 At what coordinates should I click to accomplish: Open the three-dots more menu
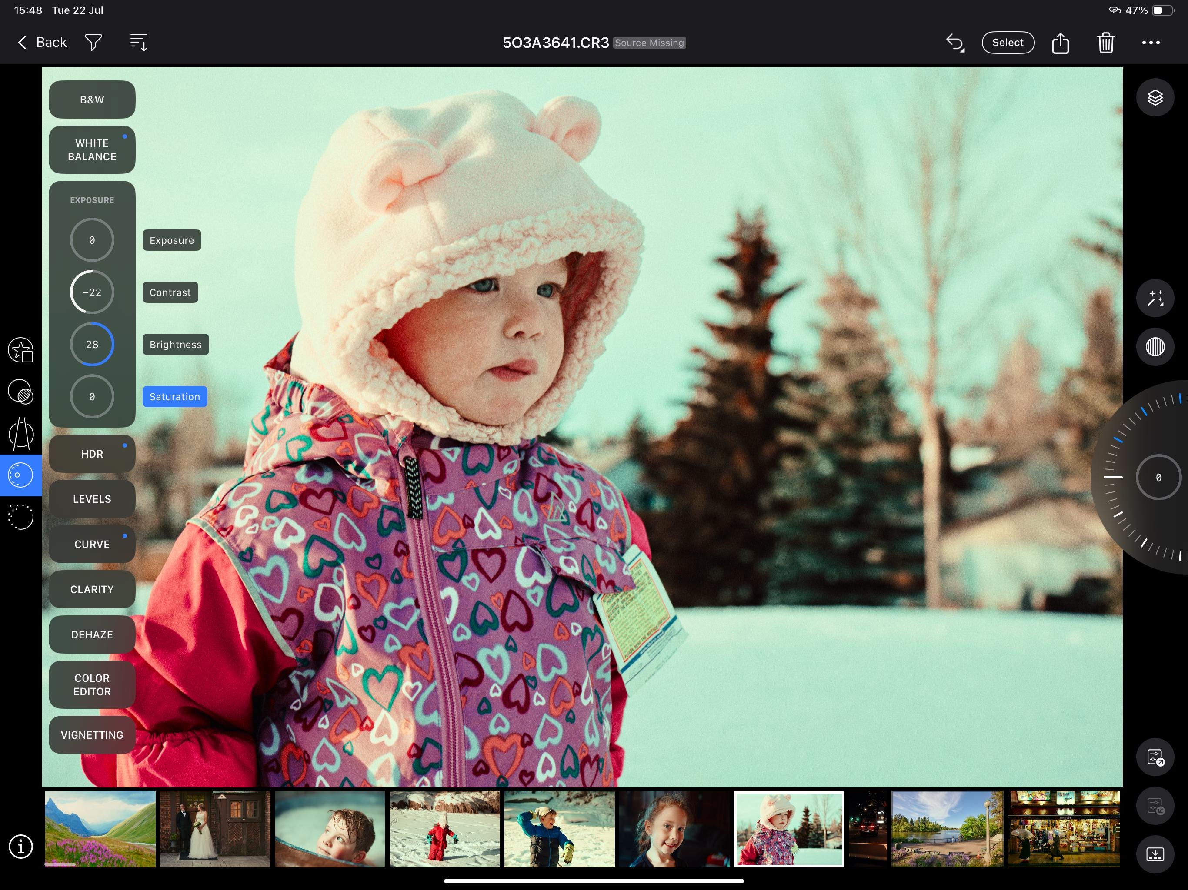pos(1151,43)
